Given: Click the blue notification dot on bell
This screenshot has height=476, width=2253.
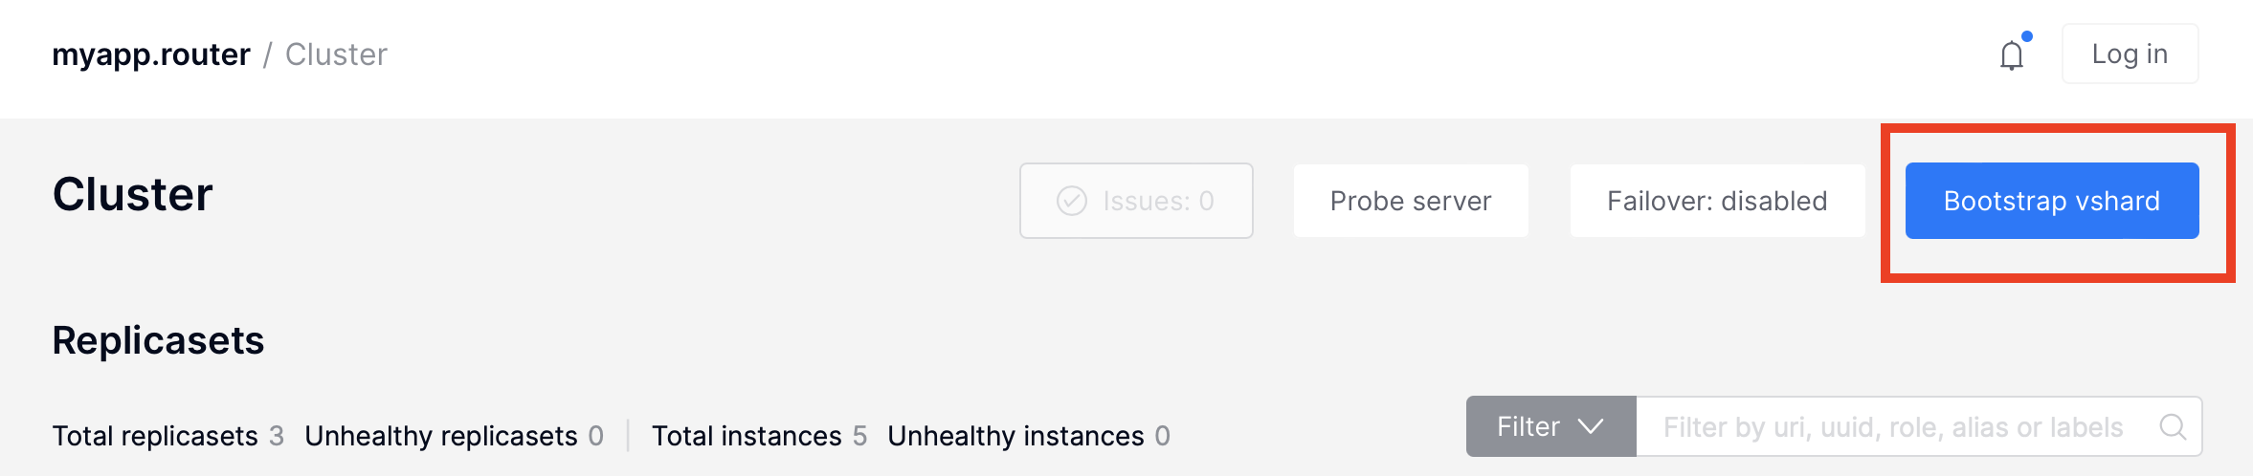Looking at the screenshot, I should 2027,36.
